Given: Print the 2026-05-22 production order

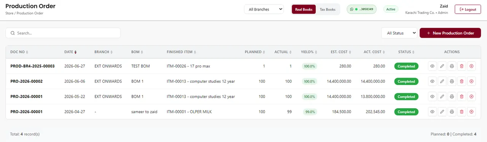Looking at the screenshot, I should pyautogui.click(x=452, y=96).
